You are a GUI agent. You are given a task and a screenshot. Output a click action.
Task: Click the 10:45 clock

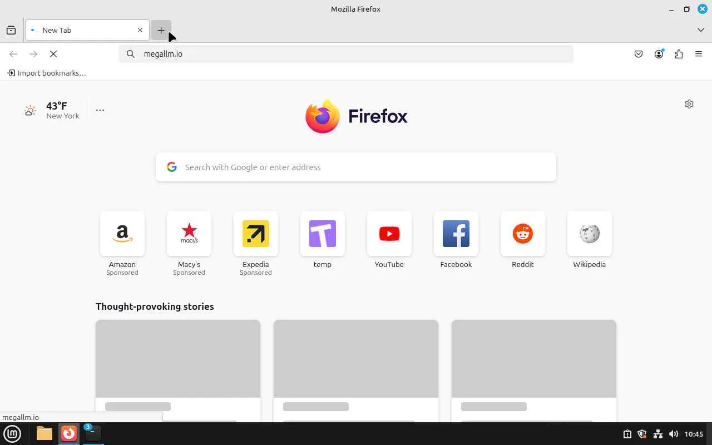[x=694, y=434]
